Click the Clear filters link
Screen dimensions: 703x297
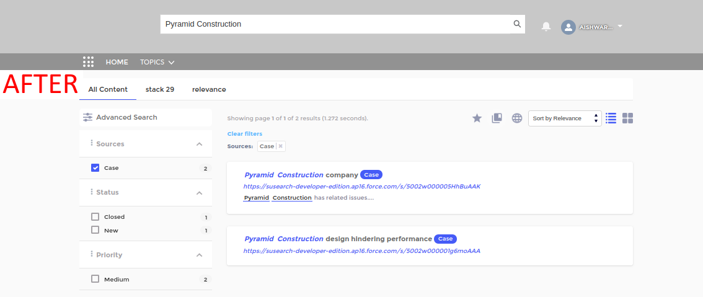tap(244, 134)
